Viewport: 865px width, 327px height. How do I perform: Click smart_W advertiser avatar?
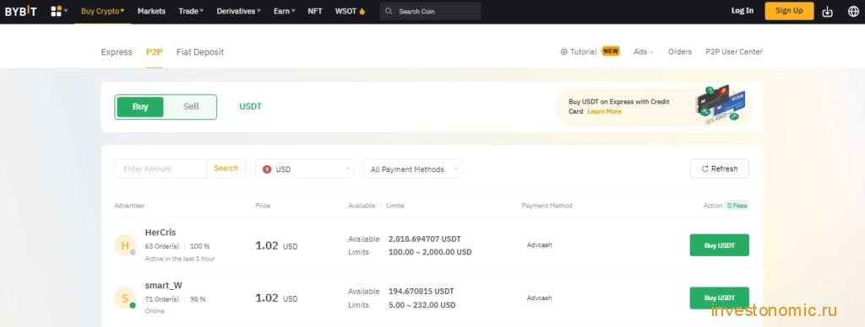[125, 298]
